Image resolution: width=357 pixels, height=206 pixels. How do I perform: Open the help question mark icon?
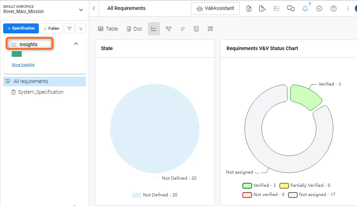(334, 9)
